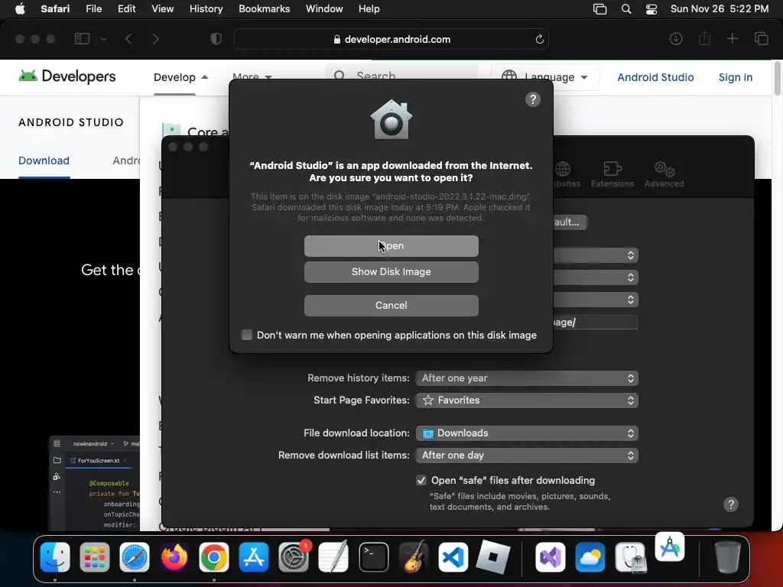The image size is (783, 587).
Task: Open Visual Studio Code from the Dock
Action: (453, 557)
